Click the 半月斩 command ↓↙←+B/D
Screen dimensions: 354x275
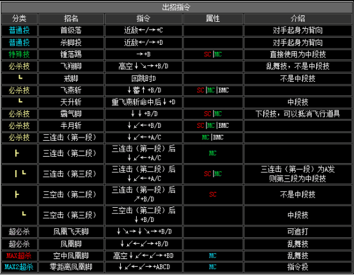coord(144,125)
